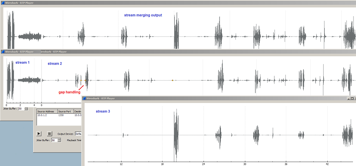
Task: Maximize the front RTP Player window
Action: (x=352, y=98)
